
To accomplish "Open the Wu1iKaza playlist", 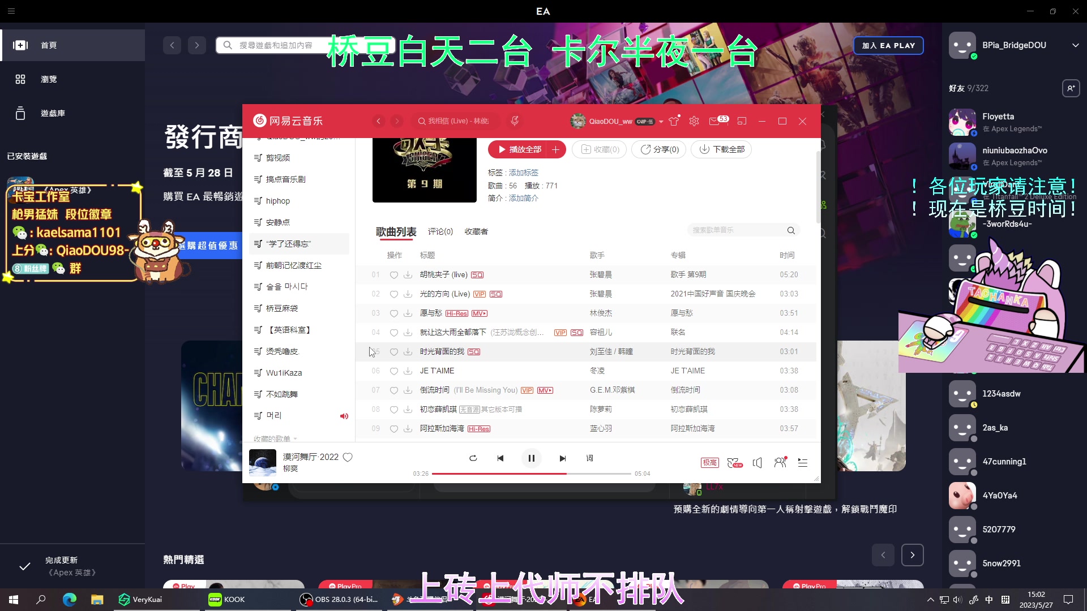I will tap(299, 373).
